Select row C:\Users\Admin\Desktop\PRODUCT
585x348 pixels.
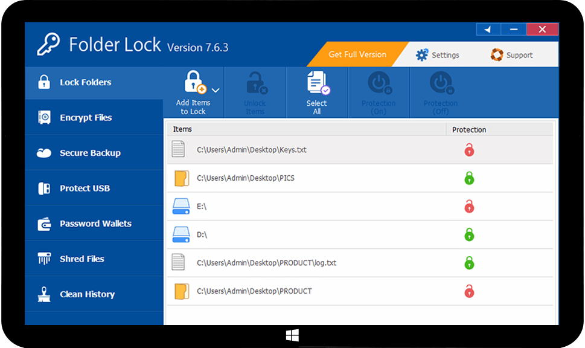tap(360, 291)
